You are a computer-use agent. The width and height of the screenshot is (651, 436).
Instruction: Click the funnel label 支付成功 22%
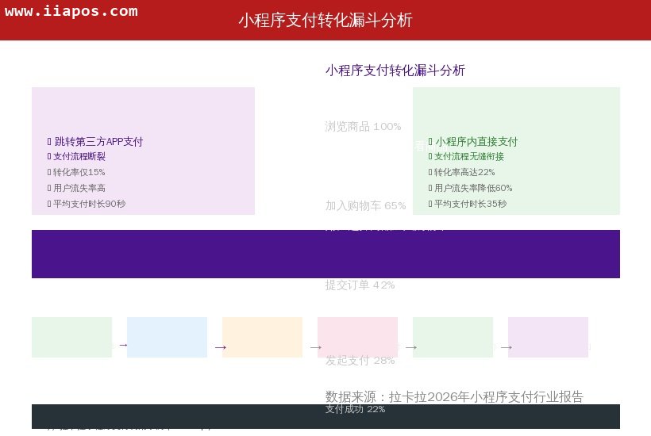[x=355, y=409]
